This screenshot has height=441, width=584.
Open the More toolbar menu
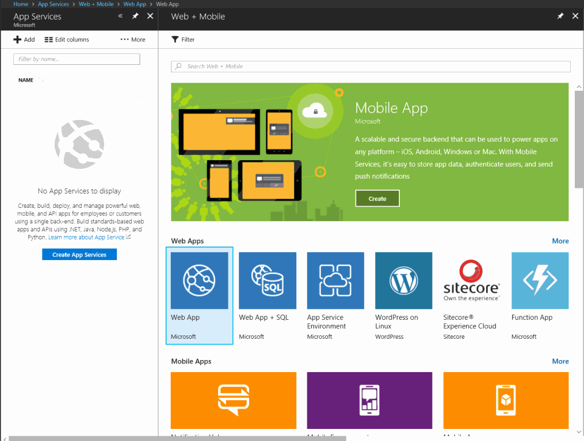[x=133, y=40]
